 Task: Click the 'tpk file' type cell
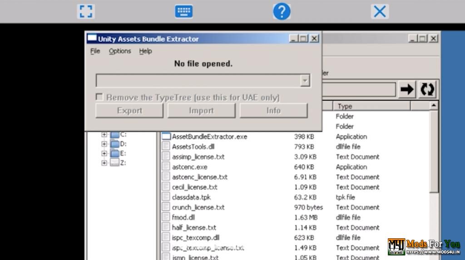click(345, 197)
